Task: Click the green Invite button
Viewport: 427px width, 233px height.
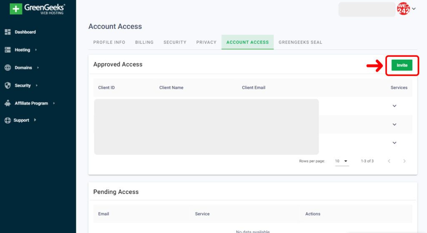Action: coord(402,65)
